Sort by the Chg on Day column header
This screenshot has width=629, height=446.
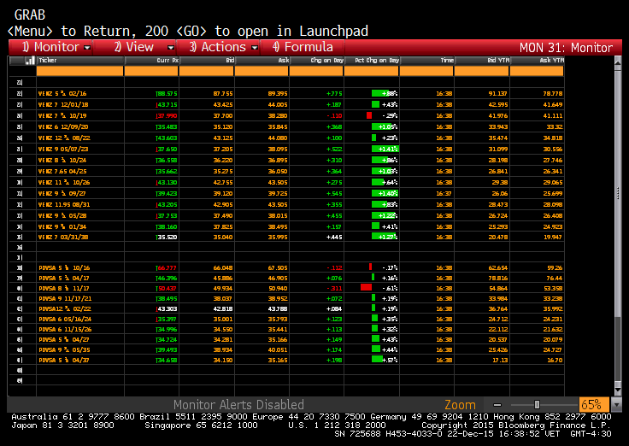[316, 61]
